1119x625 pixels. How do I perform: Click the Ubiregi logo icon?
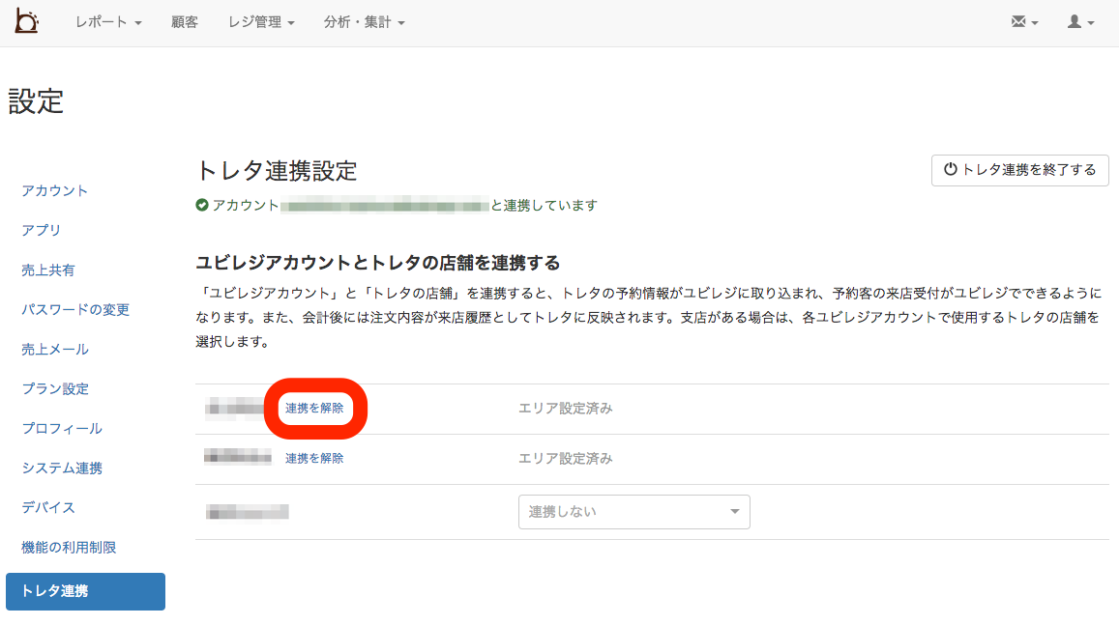(26, 21)
